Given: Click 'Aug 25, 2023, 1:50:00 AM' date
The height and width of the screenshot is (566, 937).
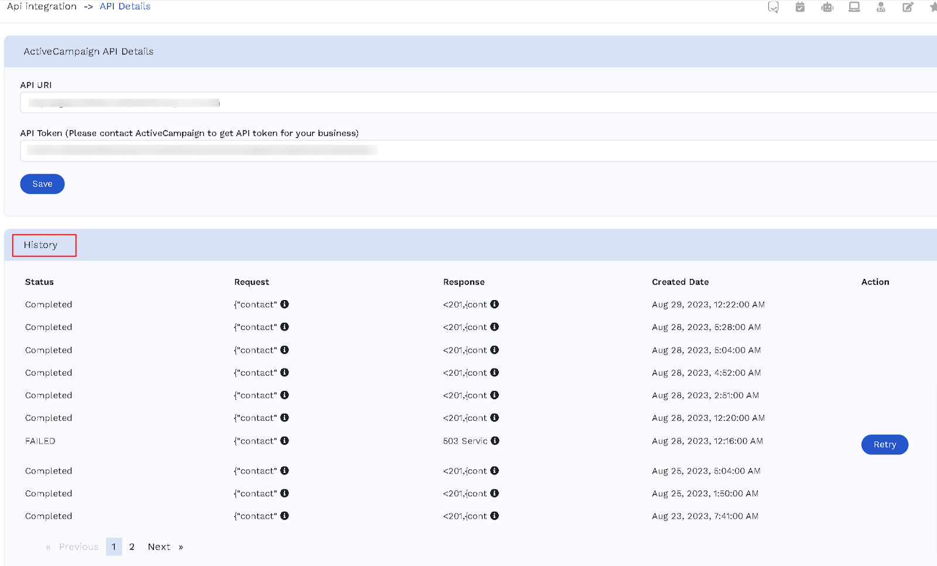Looking at the screenshot, I should 705,494.
